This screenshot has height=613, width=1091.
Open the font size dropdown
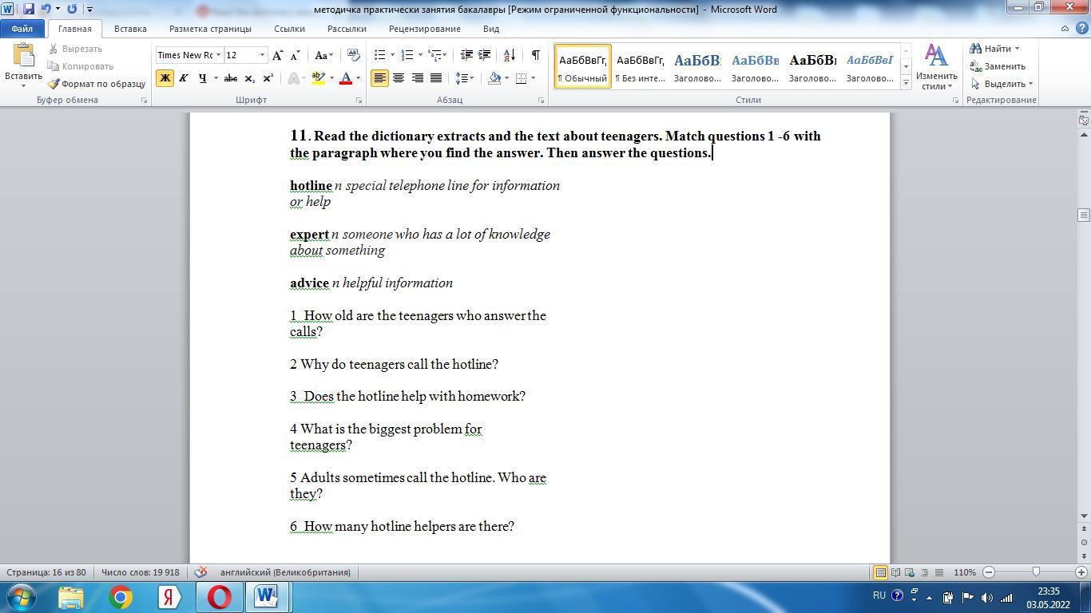262,55
